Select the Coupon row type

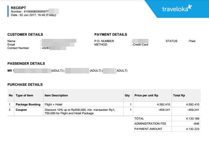click(x=21, y=110)
